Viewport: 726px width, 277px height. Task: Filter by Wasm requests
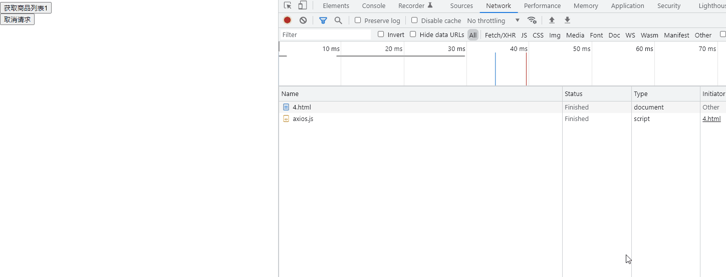649,35
